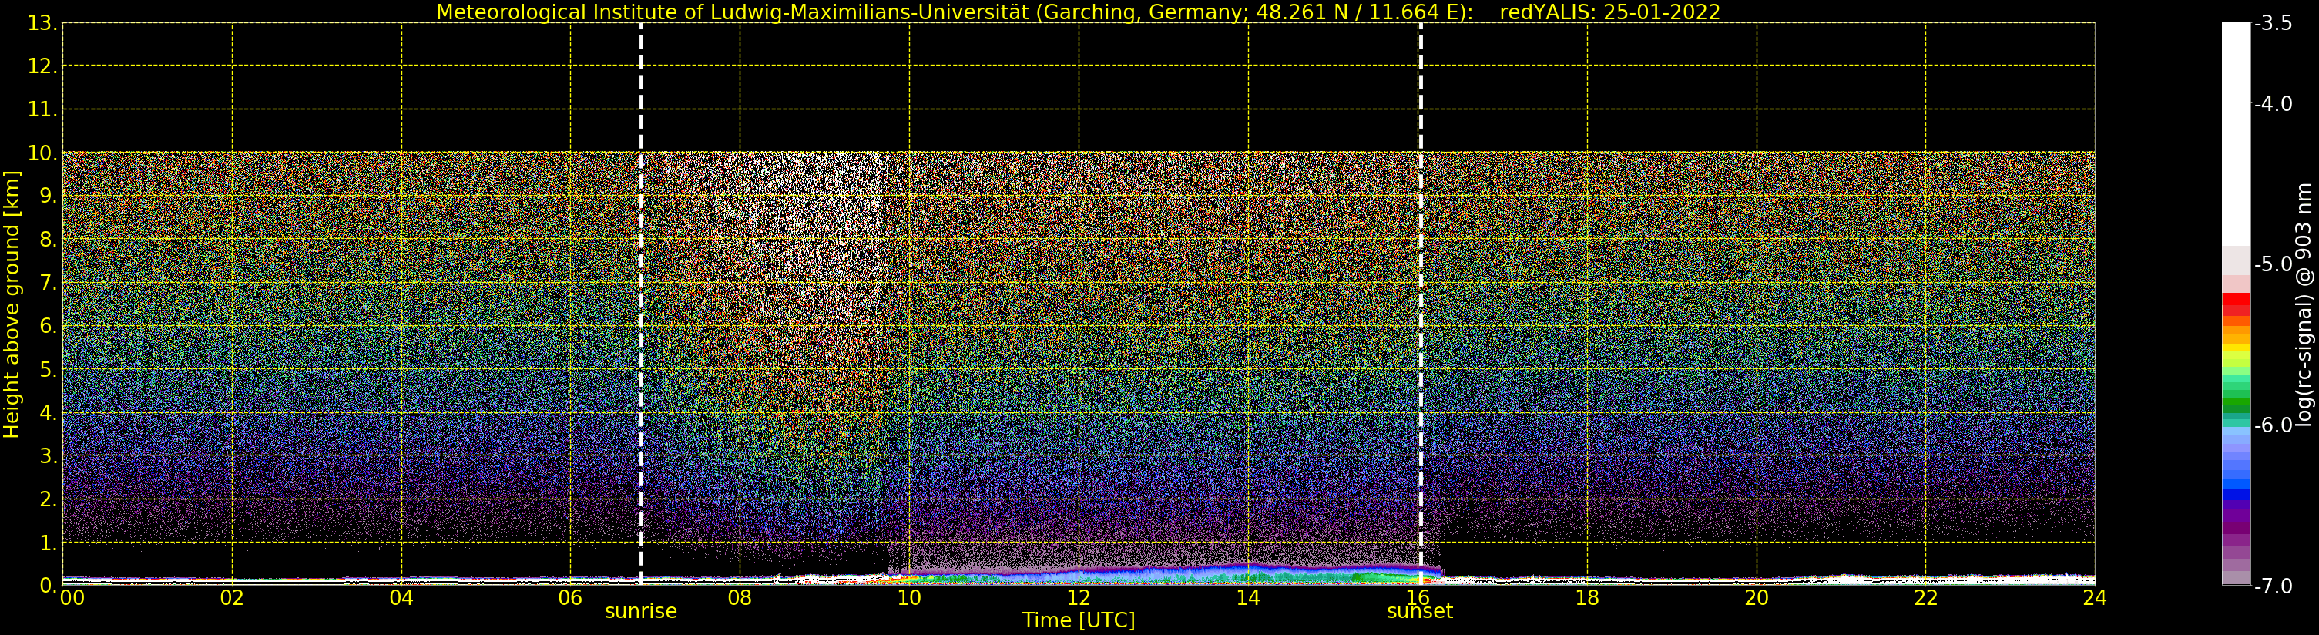Click the 'Height above ground [km]' axis label

click(x=12, y=304)
